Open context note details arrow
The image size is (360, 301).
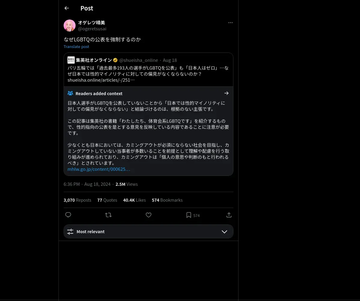(x=226, y=93)
